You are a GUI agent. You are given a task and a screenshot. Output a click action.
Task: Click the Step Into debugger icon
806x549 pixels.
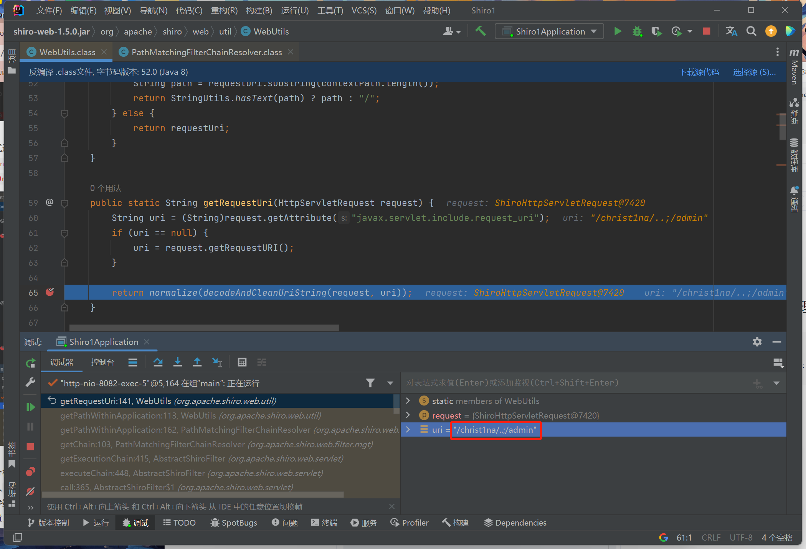[x=177, y=362]
